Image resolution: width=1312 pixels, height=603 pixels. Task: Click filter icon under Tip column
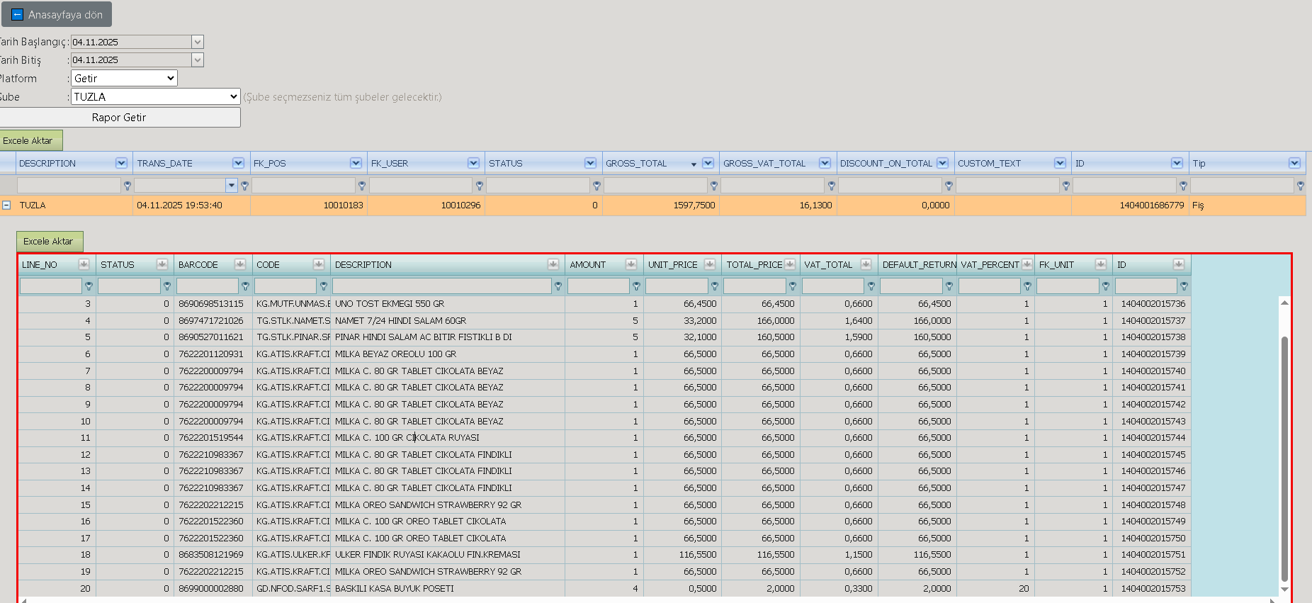[1301, 186]
